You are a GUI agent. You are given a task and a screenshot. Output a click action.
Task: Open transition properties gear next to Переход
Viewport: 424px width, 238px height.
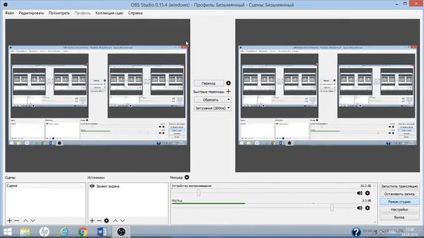tap(228, 83)
